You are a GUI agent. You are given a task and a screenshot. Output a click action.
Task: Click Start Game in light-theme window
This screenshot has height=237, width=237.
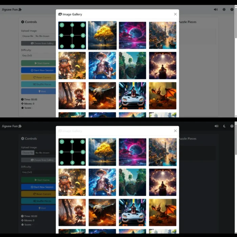coord(38,63)
